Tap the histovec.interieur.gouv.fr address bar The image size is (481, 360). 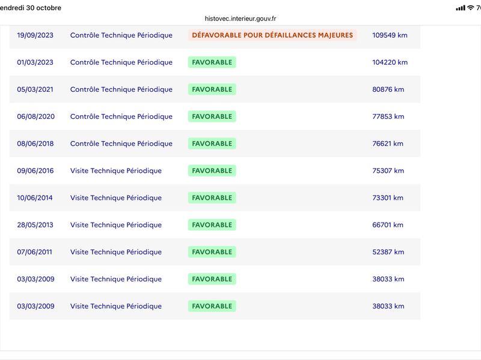coord(240,19)
